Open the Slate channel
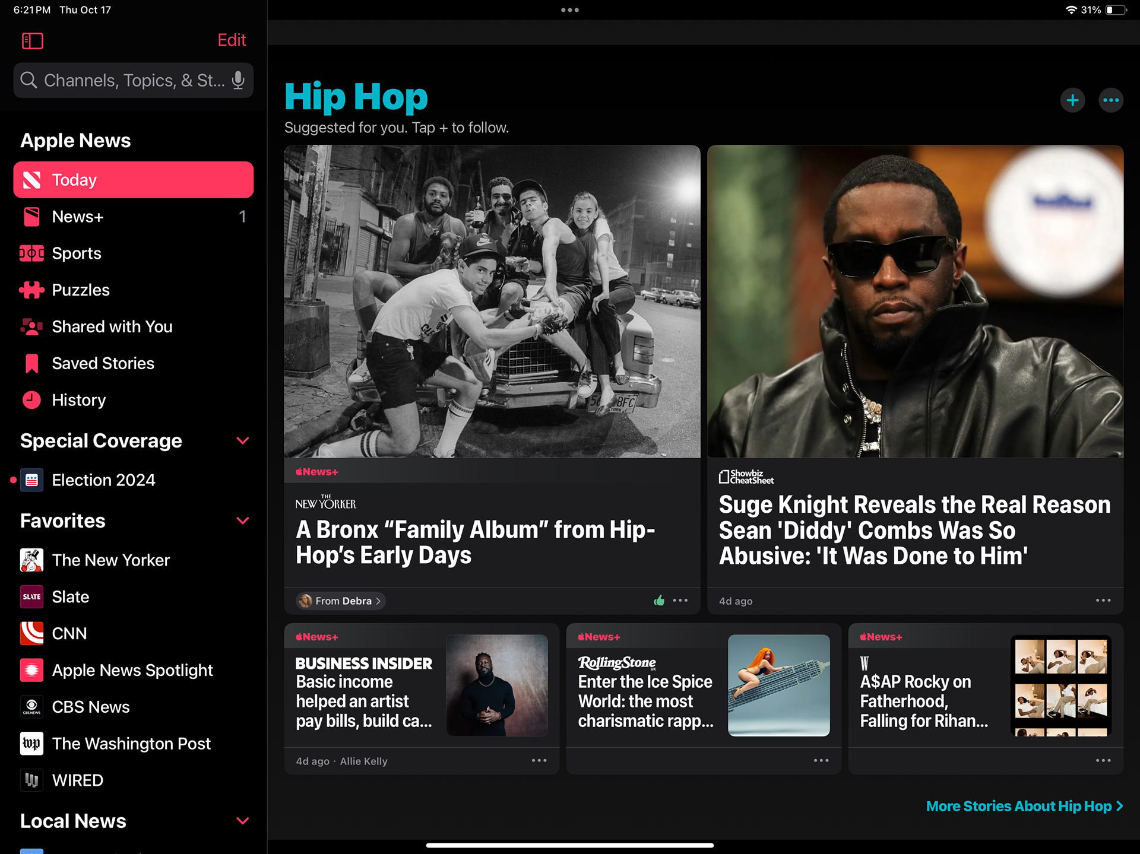 70,597
